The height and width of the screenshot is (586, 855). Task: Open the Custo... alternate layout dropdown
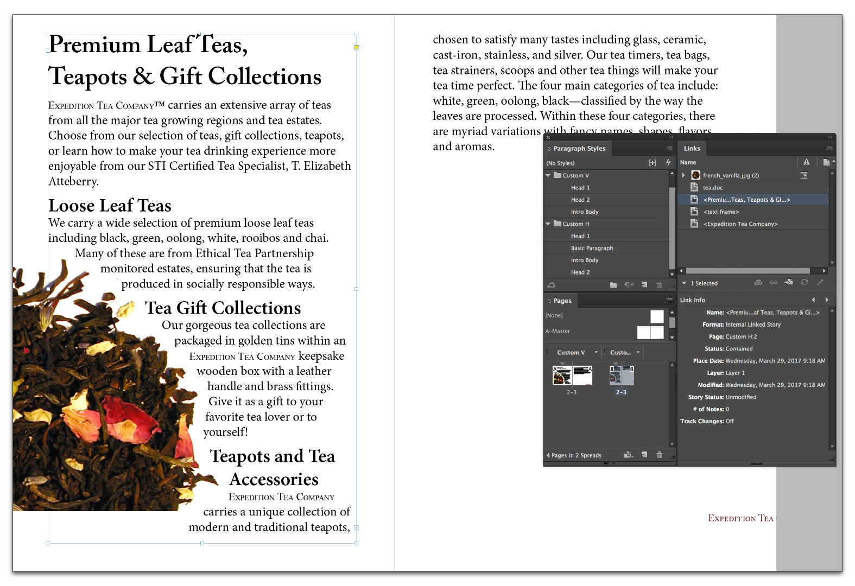click(638, 352)
